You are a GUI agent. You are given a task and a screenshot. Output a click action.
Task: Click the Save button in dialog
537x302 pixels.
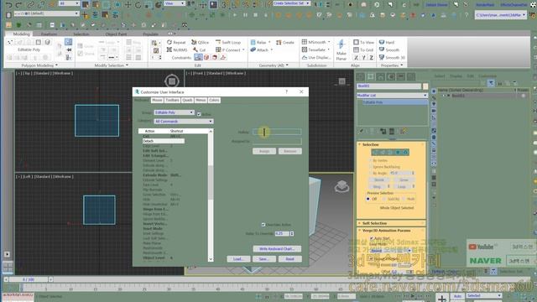[263, 259]
